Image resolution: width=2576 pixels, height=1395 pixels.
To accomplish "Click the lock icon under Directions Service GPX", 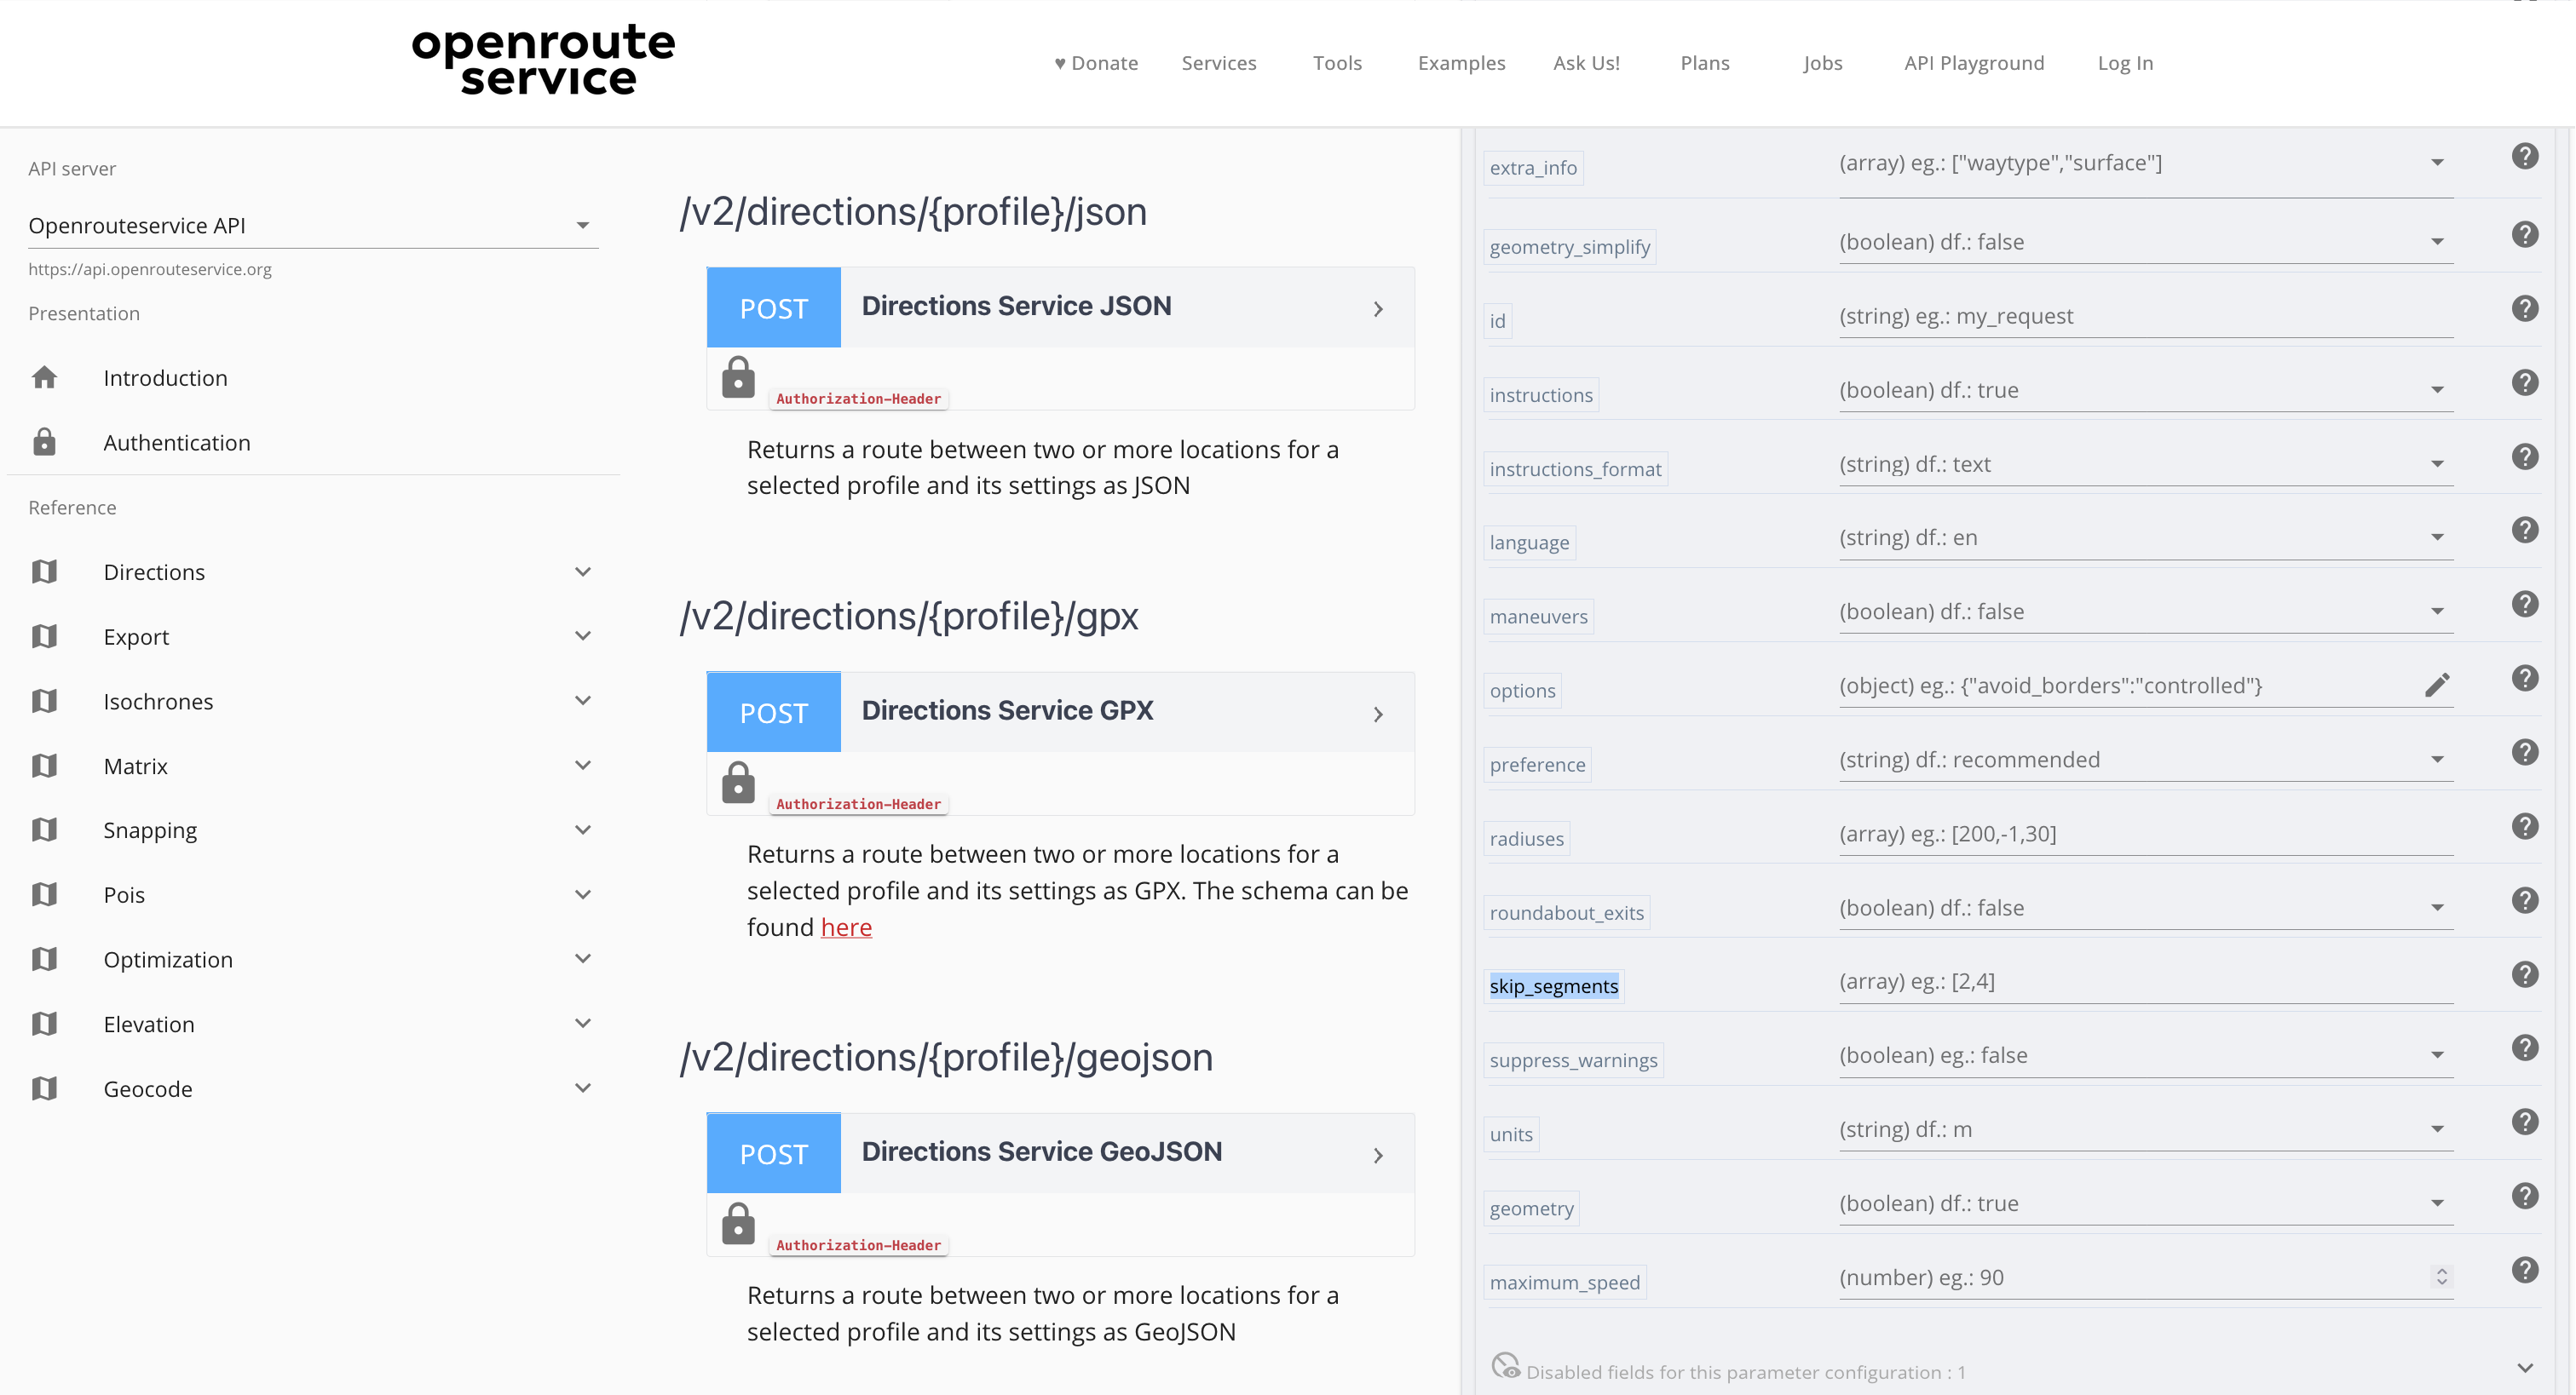I will pos(738,783).
